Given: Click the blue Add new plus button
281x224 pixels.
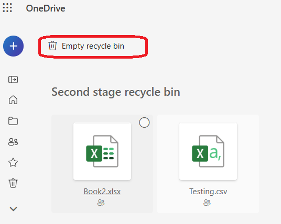Looking at the screenshot, I should pyautogui.click(x=13, y=46).
